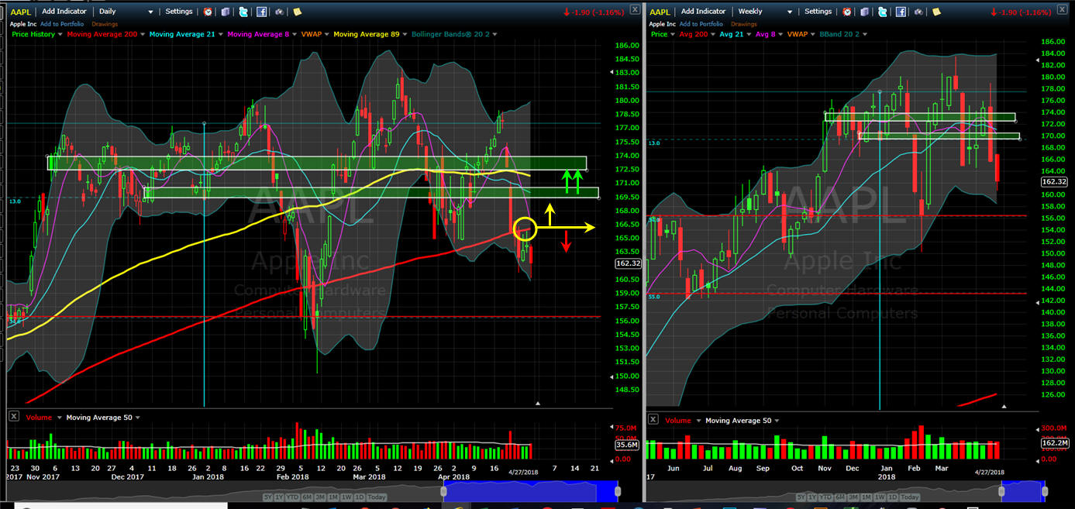This screenshot has height=509, width=1075.
Task: Close the Volume pane in Weekly chart
Action: click(653, 418)
